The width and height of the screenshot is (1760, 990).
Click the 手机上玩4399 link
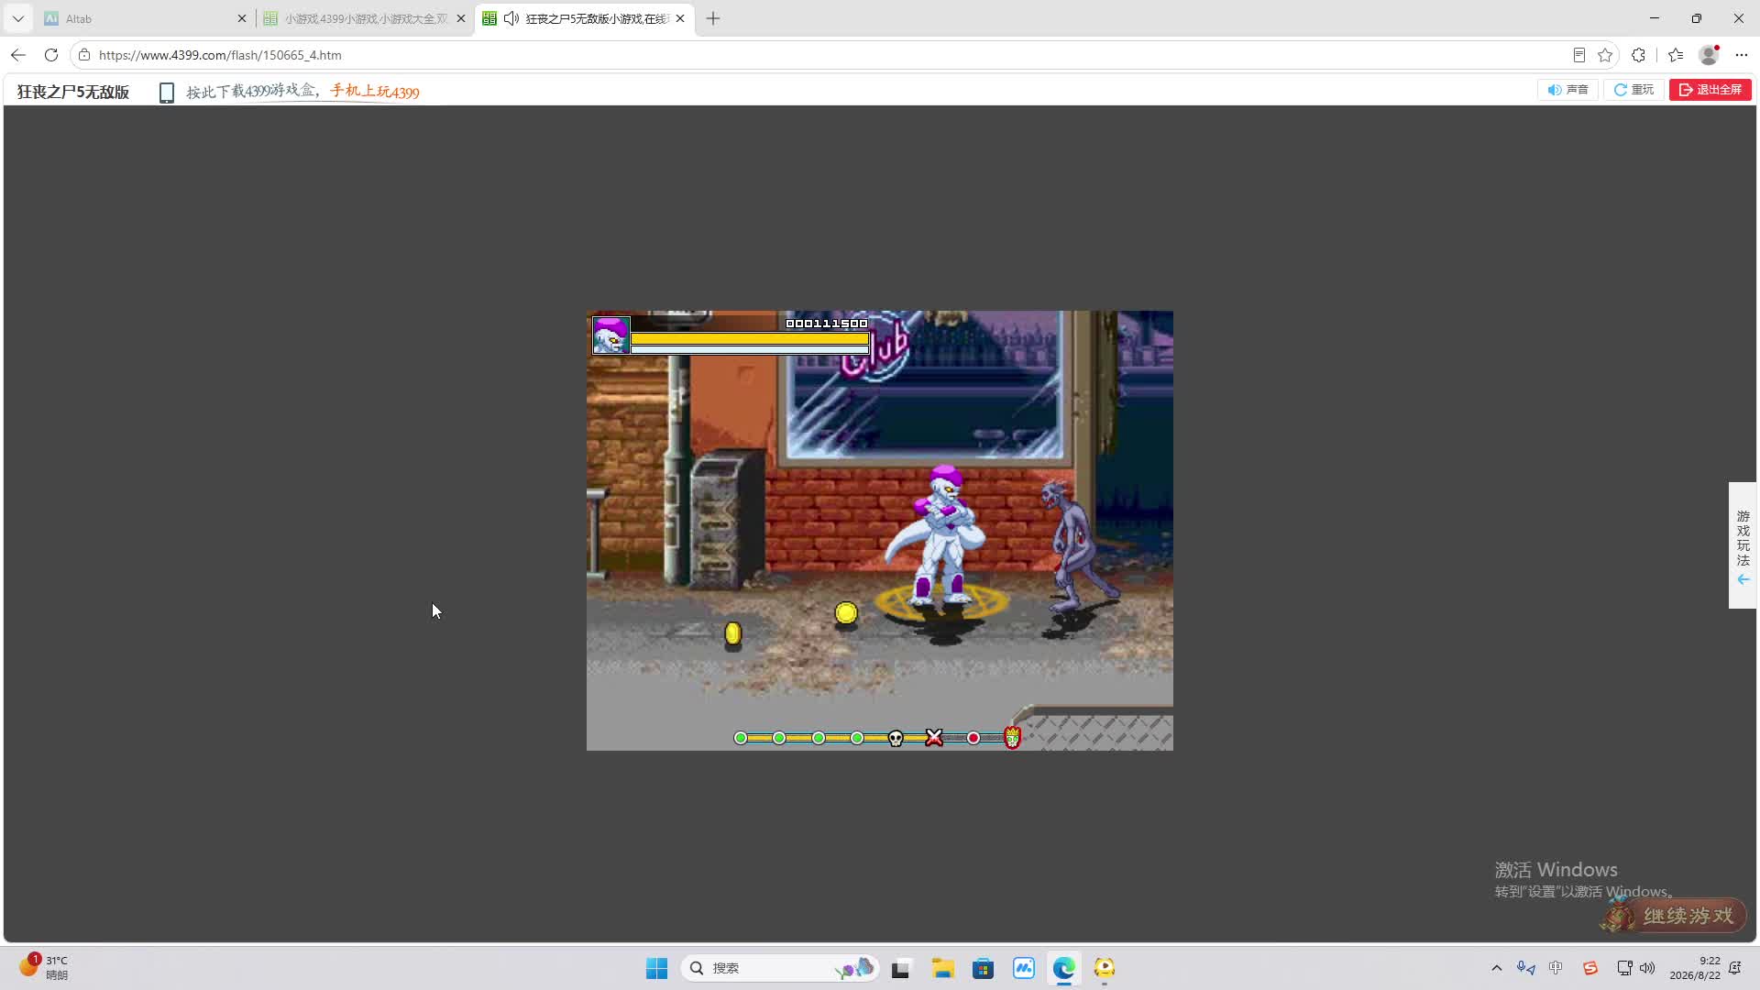click(x=375, y=91)
